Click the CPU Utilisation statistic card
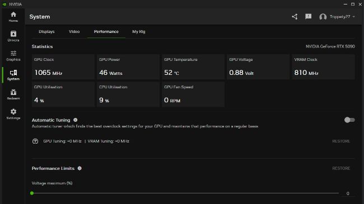Image resolution: width=364 pixels, height=204 pixels. tap(128, 94)
